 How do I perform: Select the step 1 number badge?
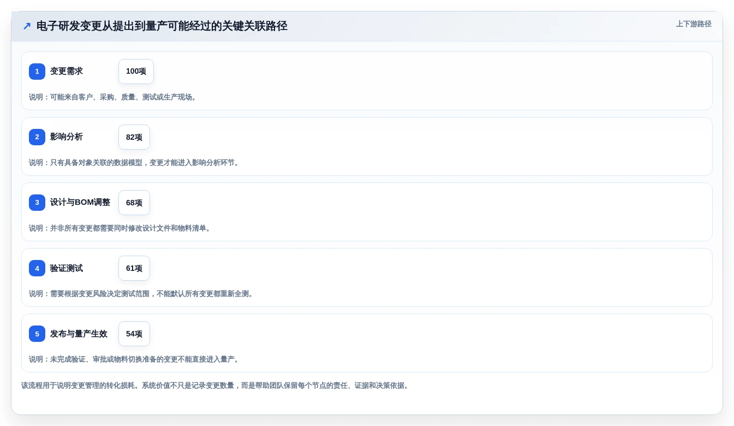(37, 72)
